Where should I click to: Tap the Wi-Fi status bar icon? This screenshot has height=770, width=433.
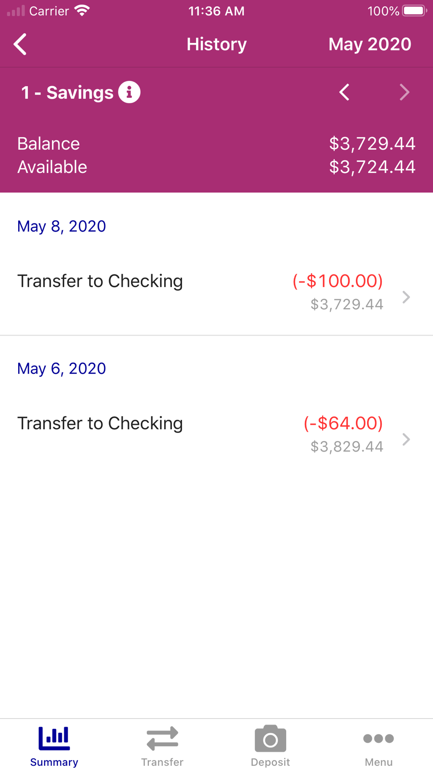coord(82,11)
